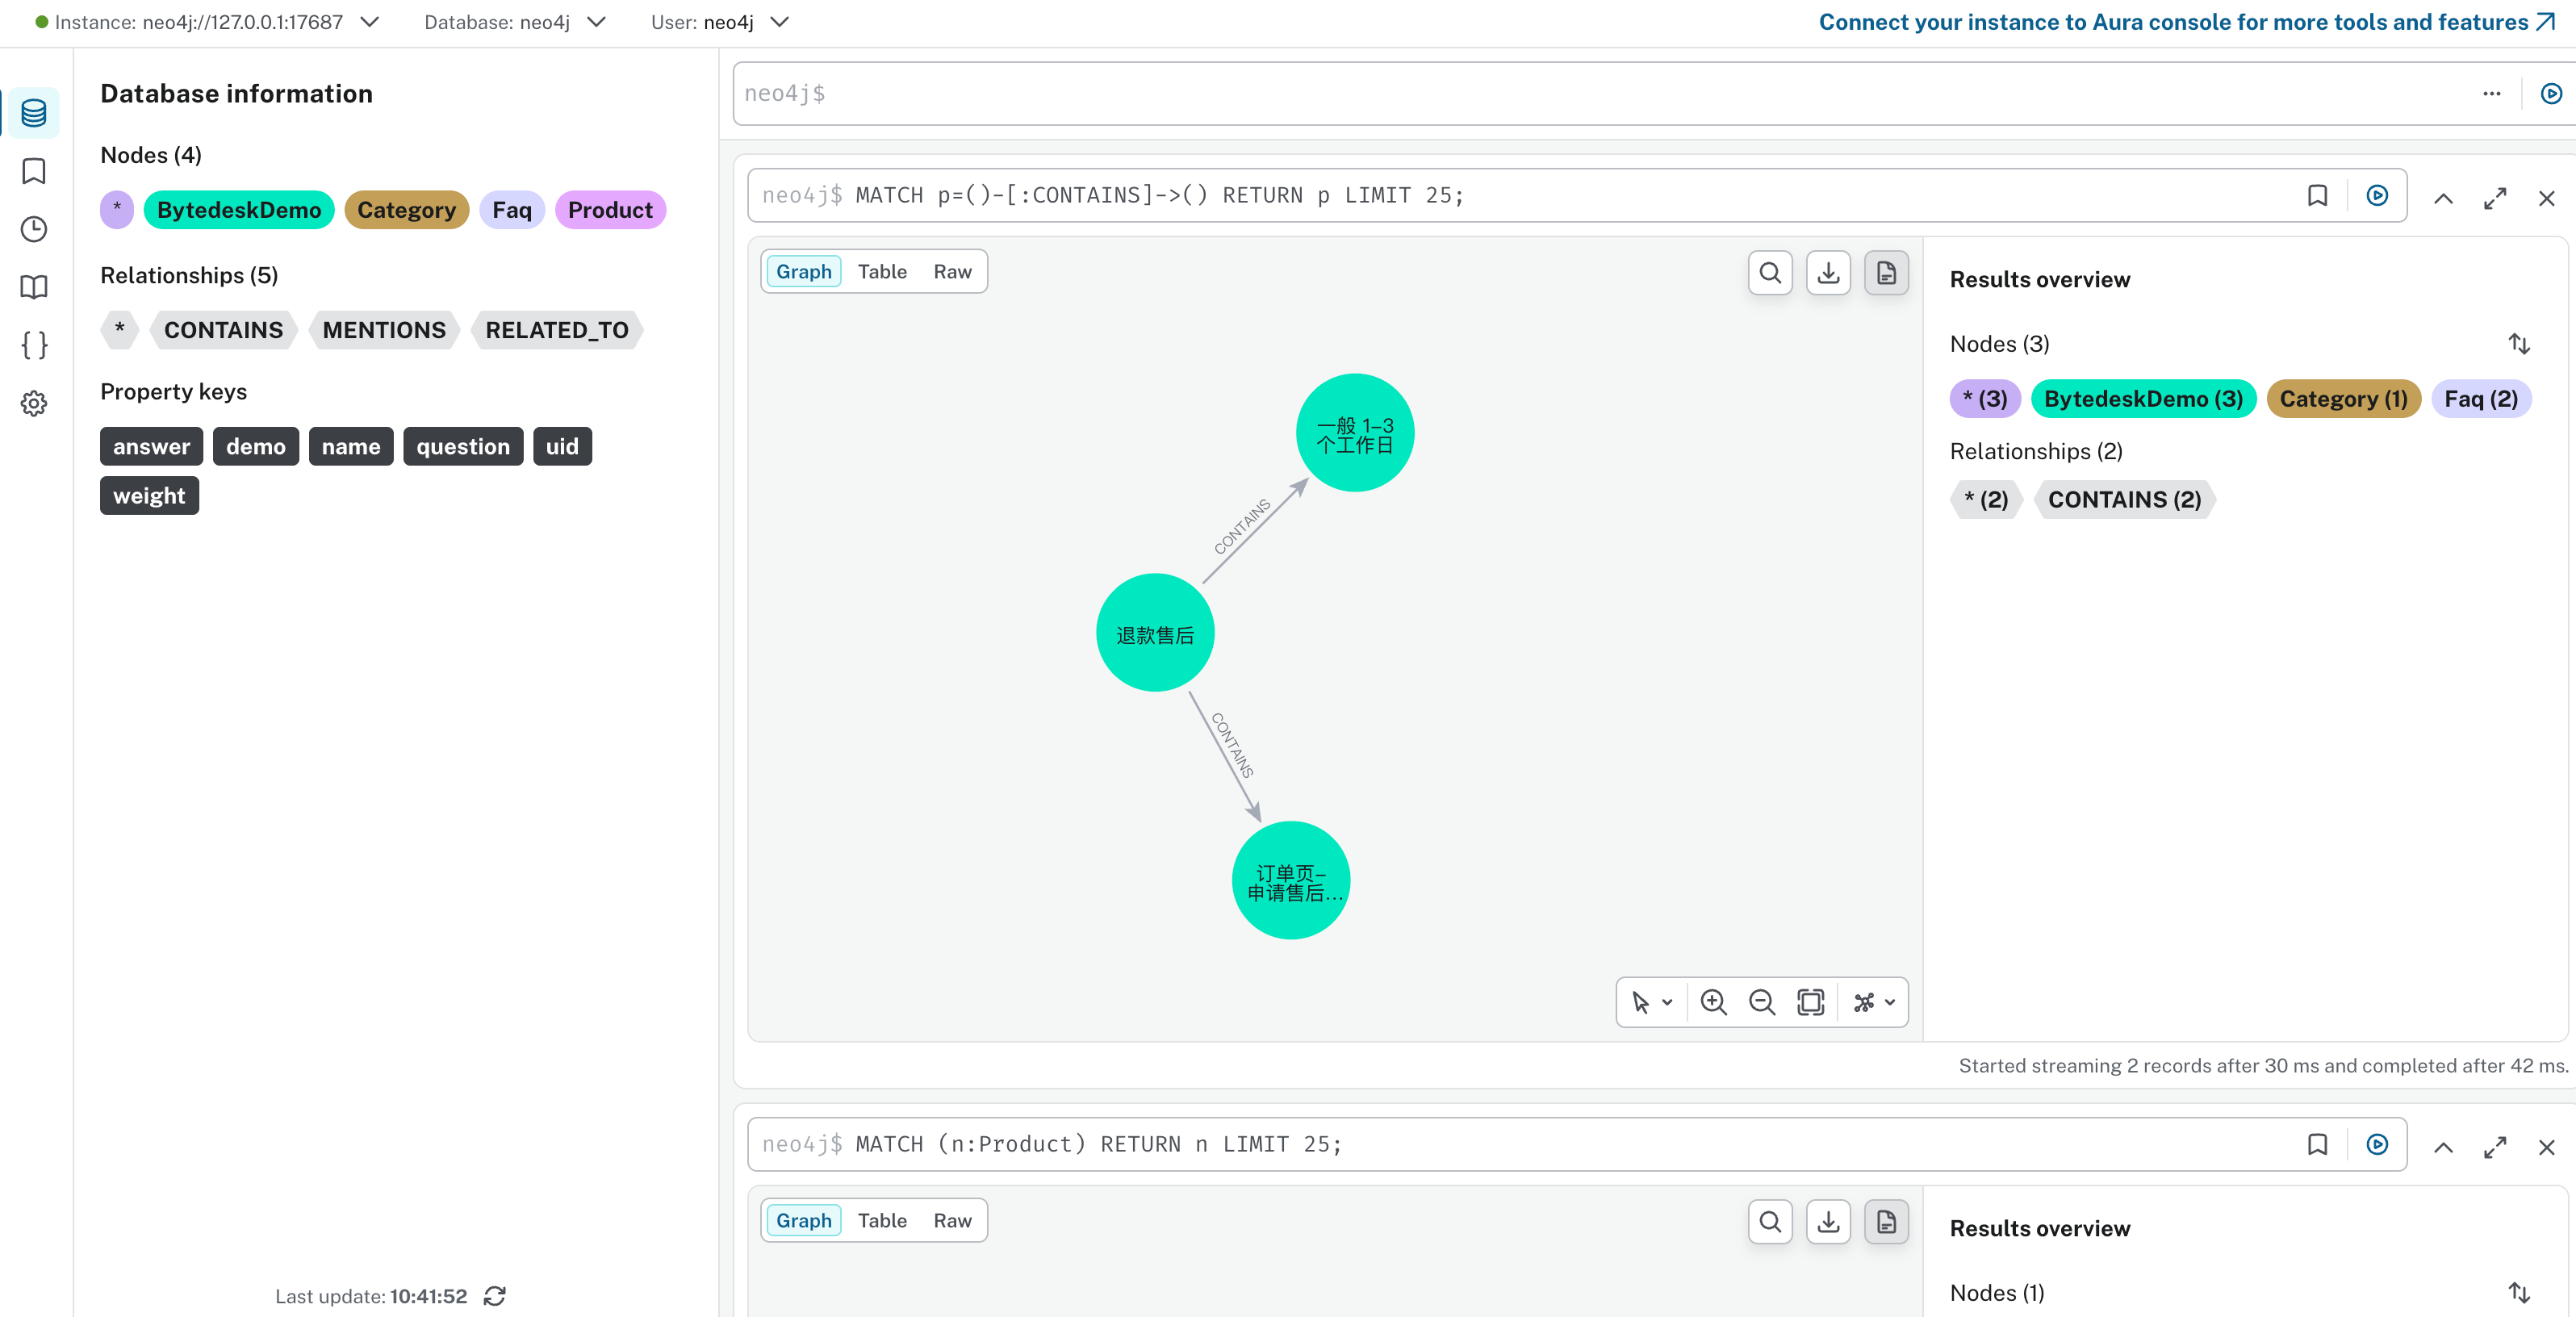The height and width of the screenshot is (1317, 2576).
Task: Toggle the results overview panel in CONTAINS frame
Action: click(1886, 272)
